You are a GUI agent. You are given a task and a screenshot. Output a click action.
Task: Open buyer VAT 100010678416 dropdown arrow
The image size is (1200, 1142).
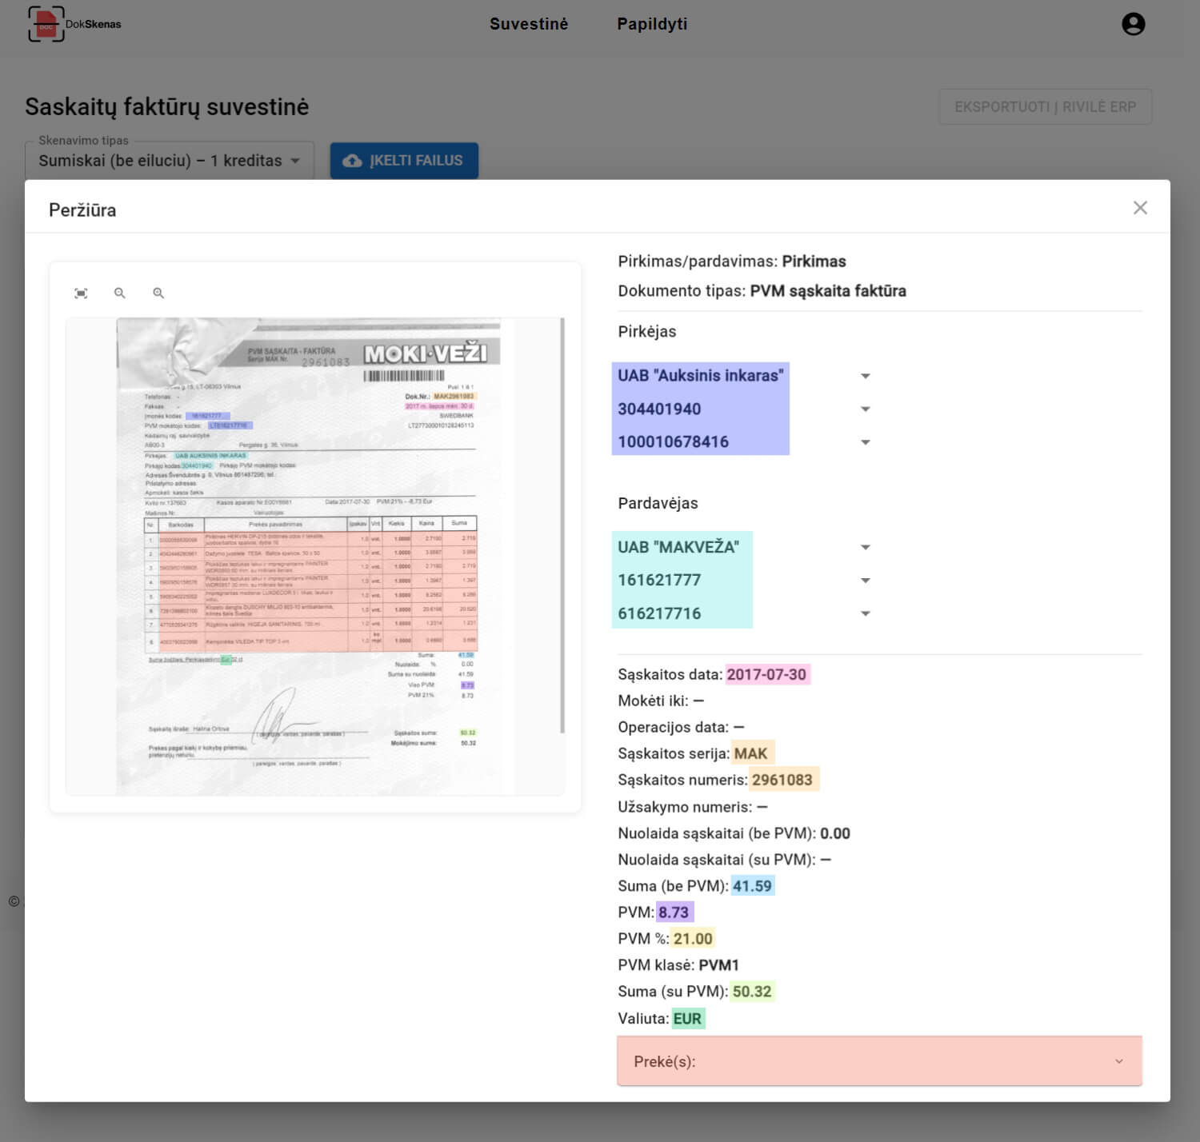(865, 442)
